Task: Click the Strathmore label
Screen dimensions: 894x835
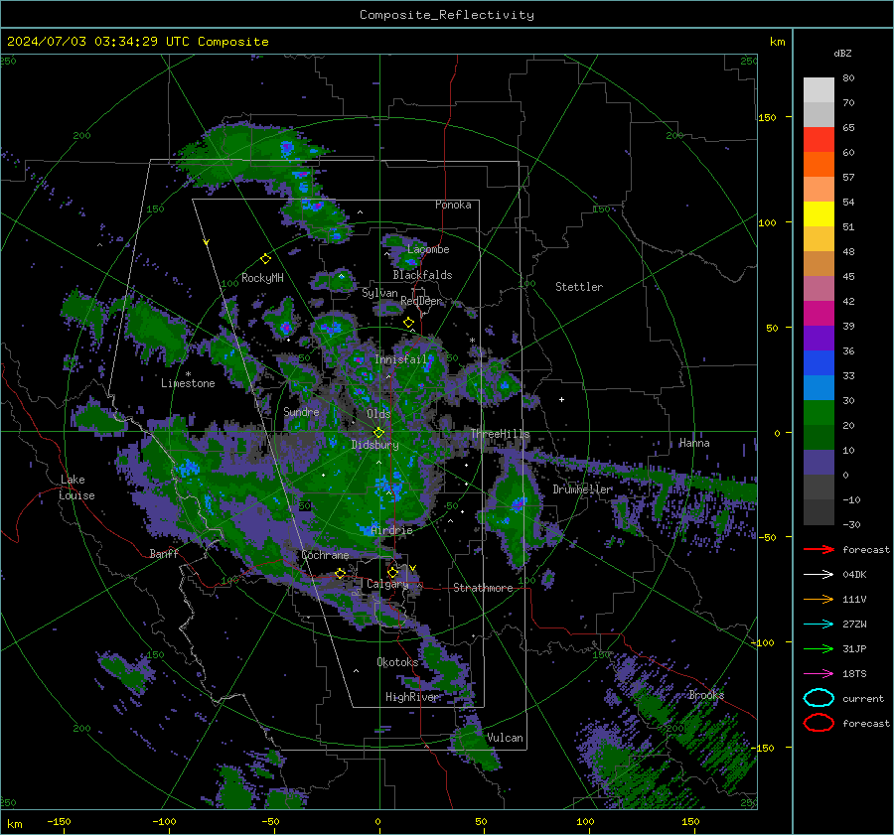Action: tap(483, 588)
